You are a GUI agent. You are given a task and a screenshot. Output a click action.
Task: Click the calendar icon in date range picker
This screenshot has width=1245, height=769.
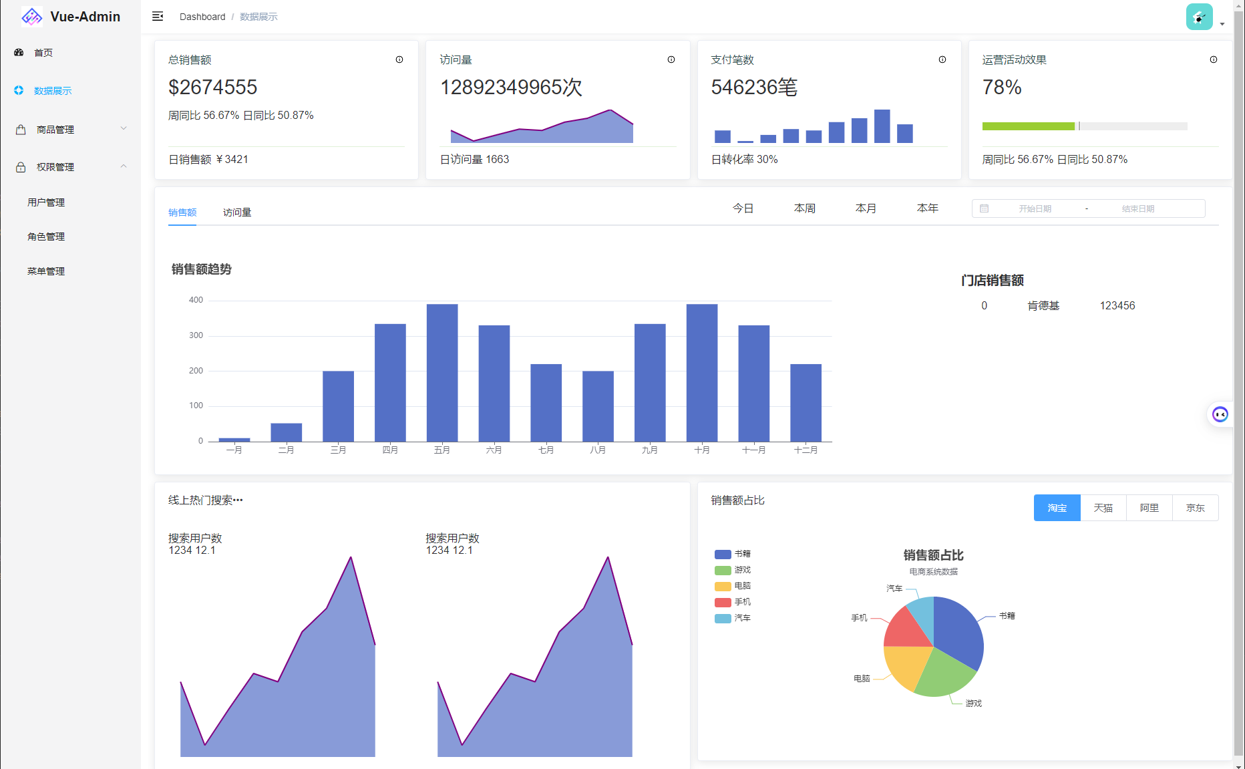[x=984, y=208]
